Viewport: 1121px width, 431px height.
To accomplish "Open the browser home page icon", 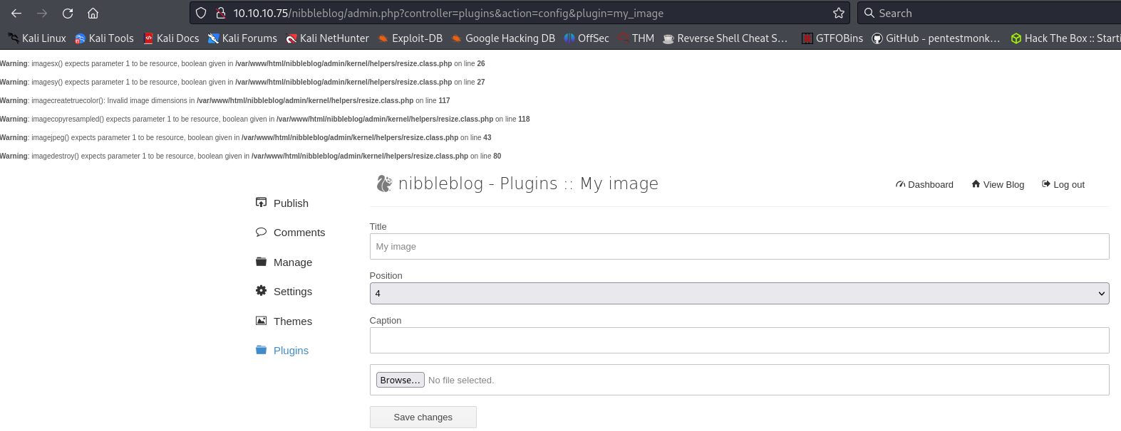I will (x=93, y=13).
